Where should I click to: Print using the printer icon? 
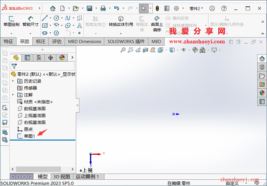pos(103,8)
